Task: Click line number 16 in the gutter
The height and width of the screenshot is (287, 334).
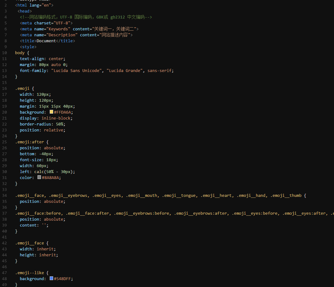Action: click(4, 89)
